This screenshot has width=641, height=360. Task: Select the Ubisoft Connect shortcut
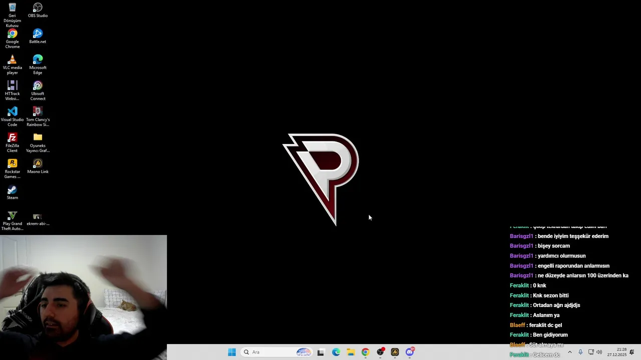pos(38,91)
